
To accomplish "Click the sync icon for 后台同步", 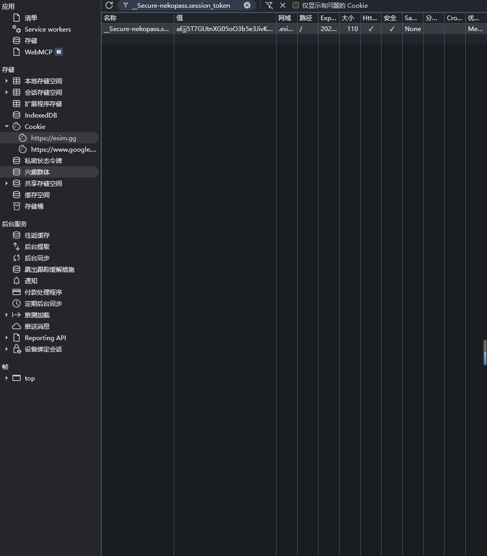I will coord(17,258).
